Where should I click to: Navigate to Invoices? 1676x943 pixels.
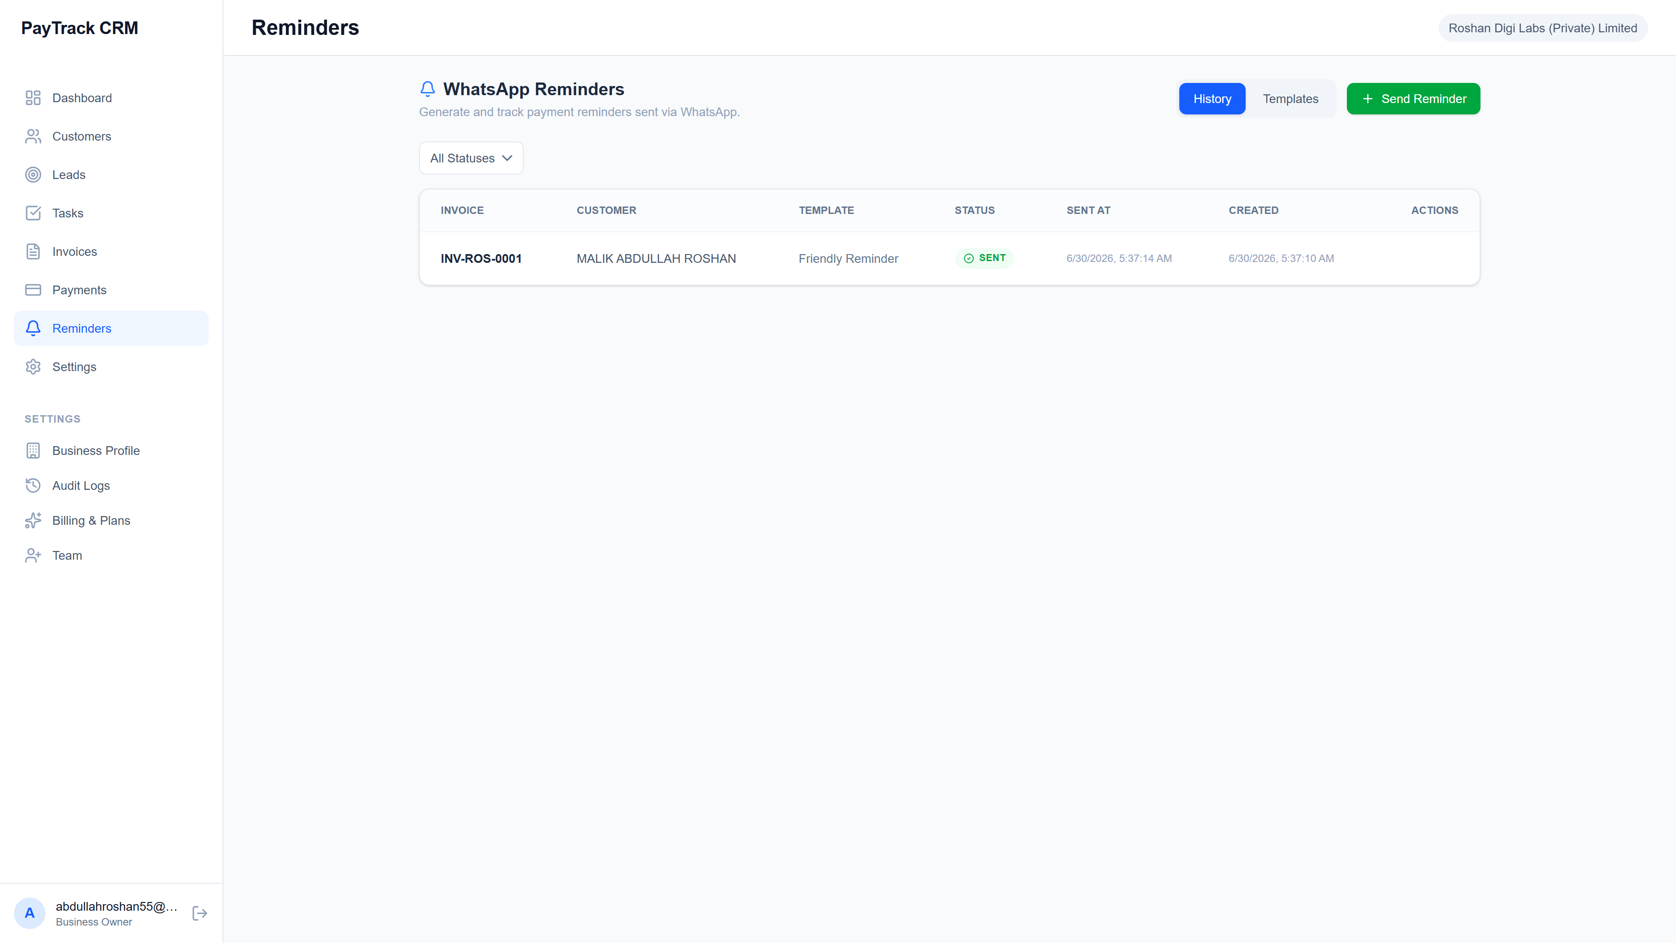pyautogui.click(x=111, y=251)
